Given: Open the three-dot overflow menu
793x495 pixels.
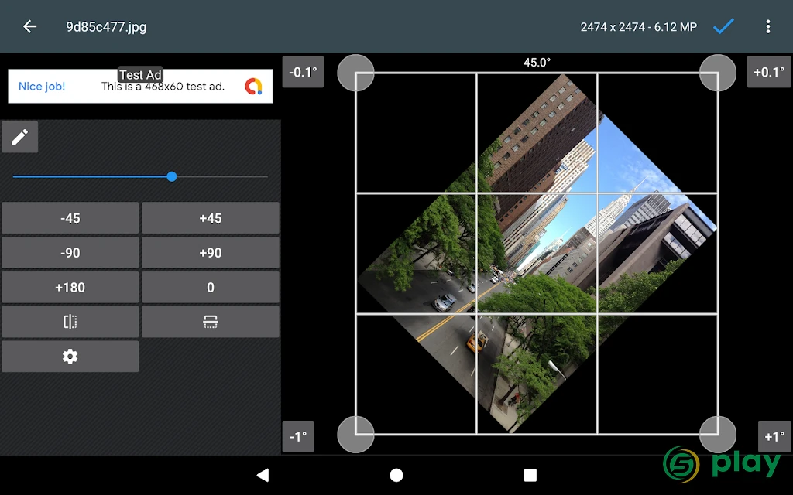Looking at the screenshot, I should 767,27.
